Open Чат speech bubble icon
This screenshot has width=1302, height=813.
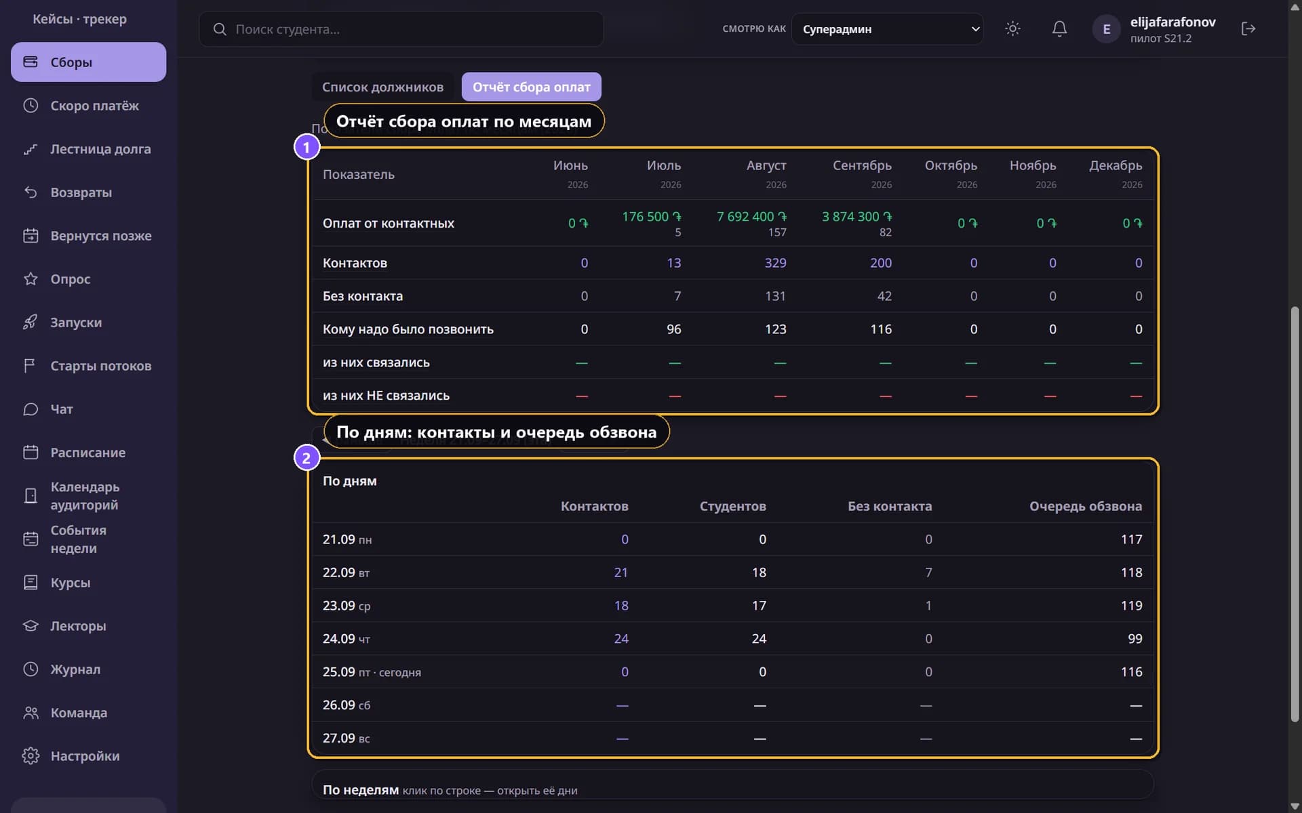pos(31,409)
